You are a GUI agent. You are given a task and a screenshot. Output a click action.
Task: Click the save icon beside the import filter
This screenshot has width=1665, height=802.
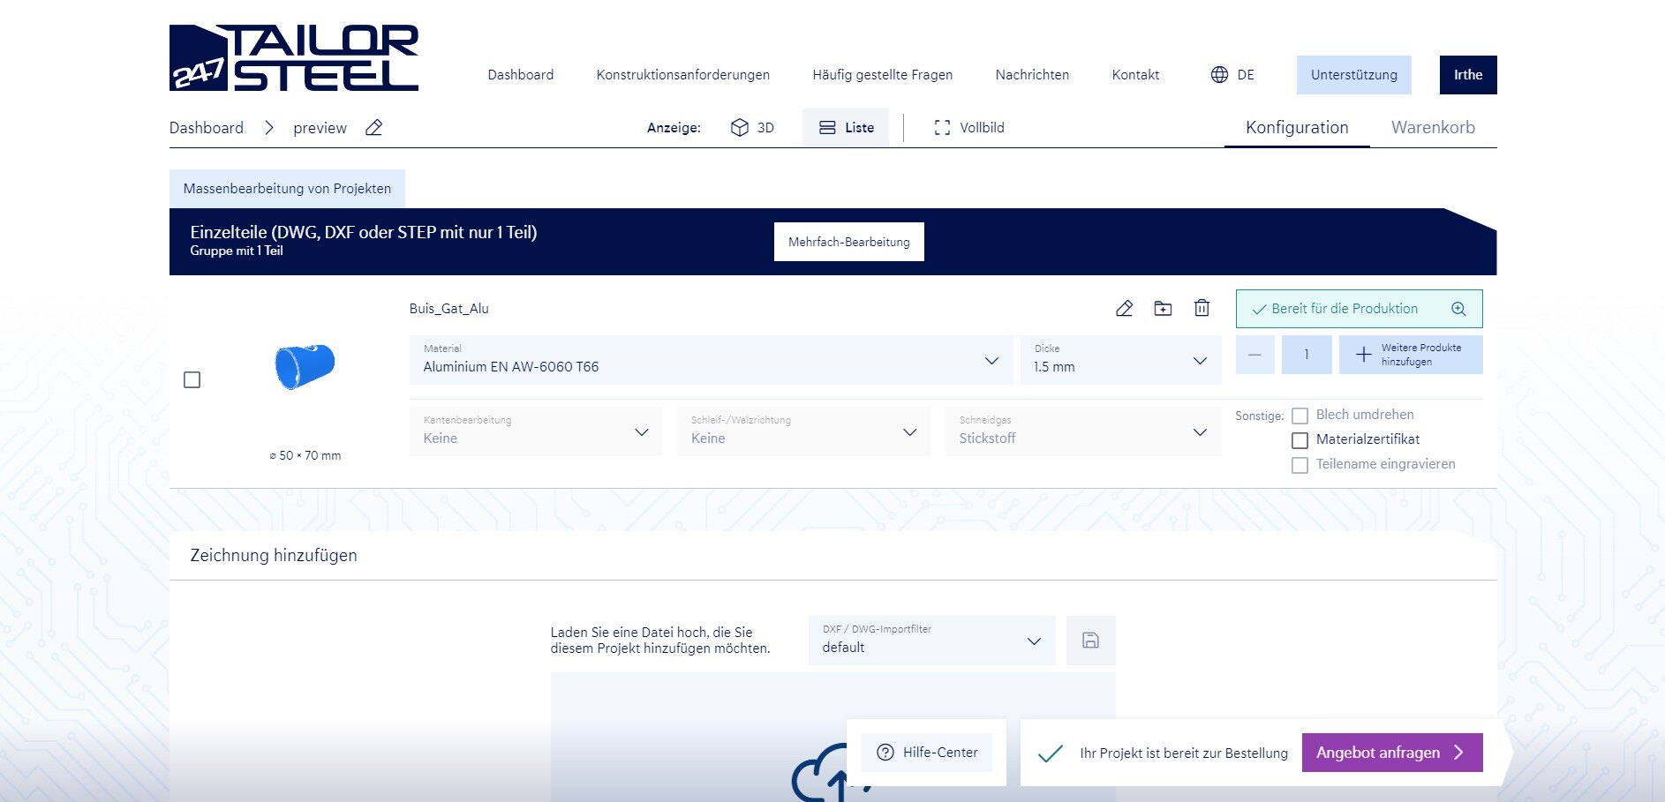pyautogui.click(x=1090, y=641)
